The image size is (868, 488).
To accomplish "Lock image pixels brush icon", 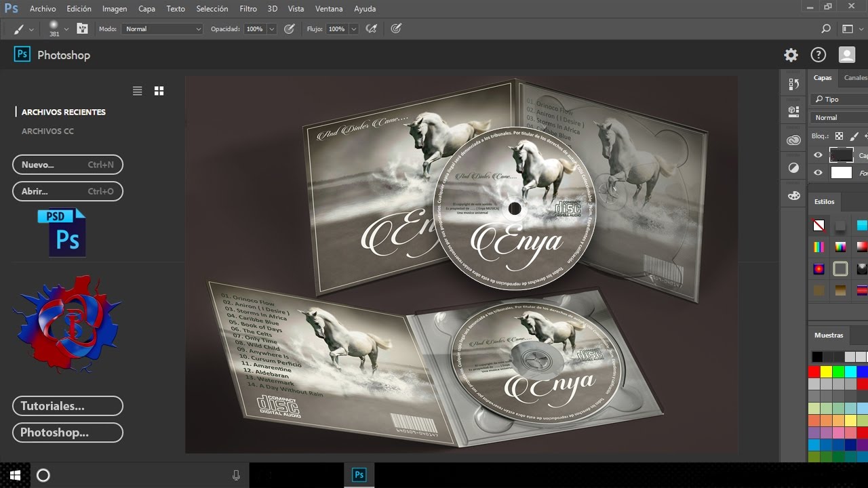I will point(854,136).
